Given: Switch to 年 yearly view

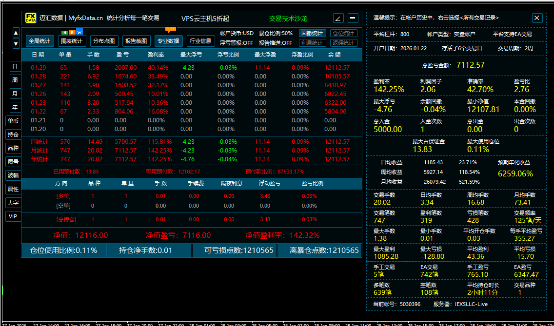Looking at the screenshot, I should click(15, 107).
